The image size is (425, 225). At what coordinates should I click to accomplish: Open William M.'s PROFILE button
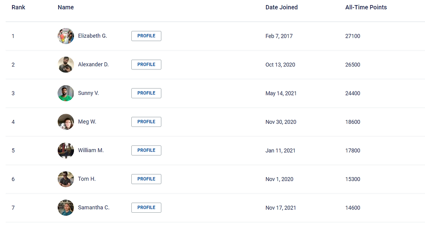point(146,150)
